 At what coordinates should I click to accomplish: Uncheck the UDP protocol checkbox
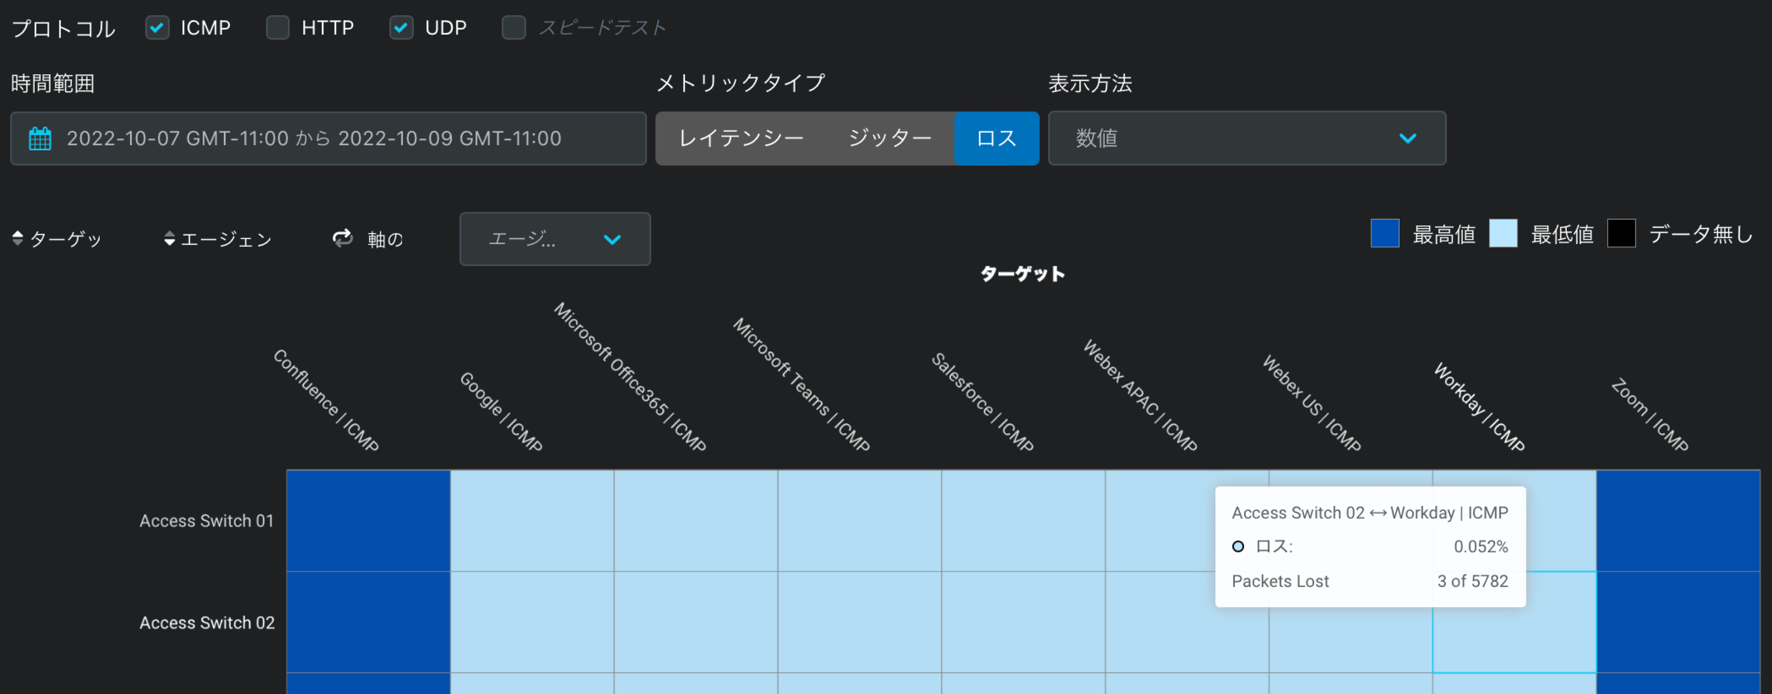(x=401, y=28)
